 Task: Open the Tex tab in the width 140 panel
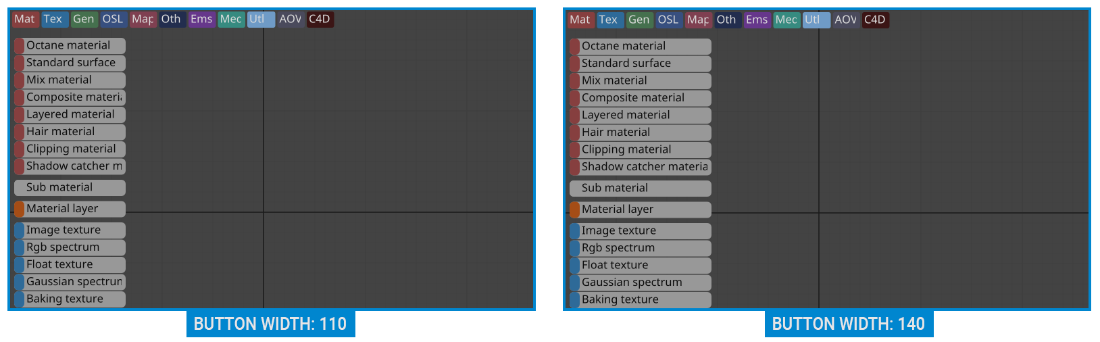click(x=608, y=20)
